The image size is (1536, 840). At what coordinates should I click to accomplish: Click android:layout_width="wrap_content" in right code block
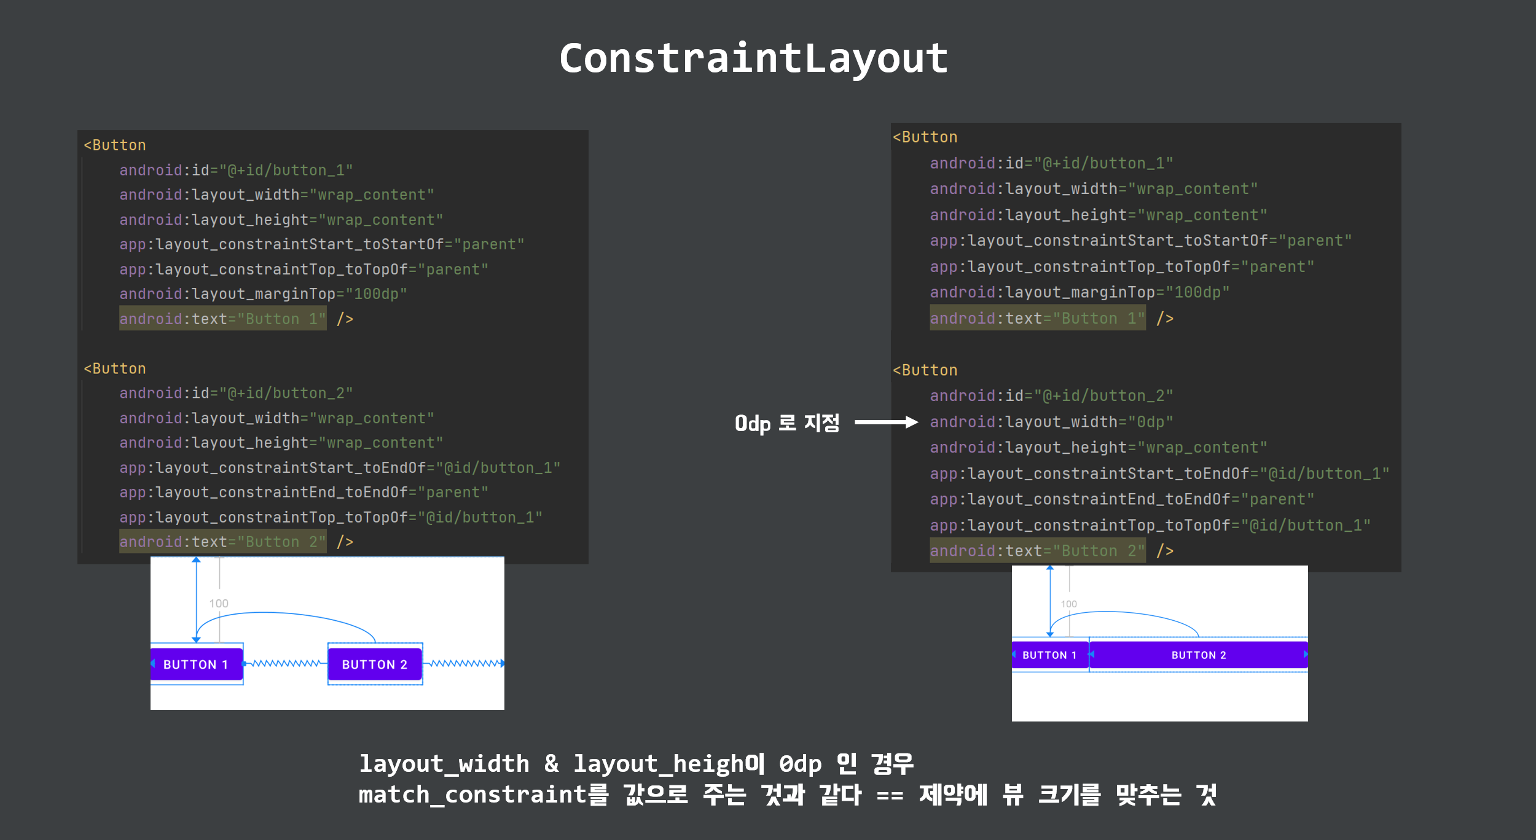pos(1094,189)
